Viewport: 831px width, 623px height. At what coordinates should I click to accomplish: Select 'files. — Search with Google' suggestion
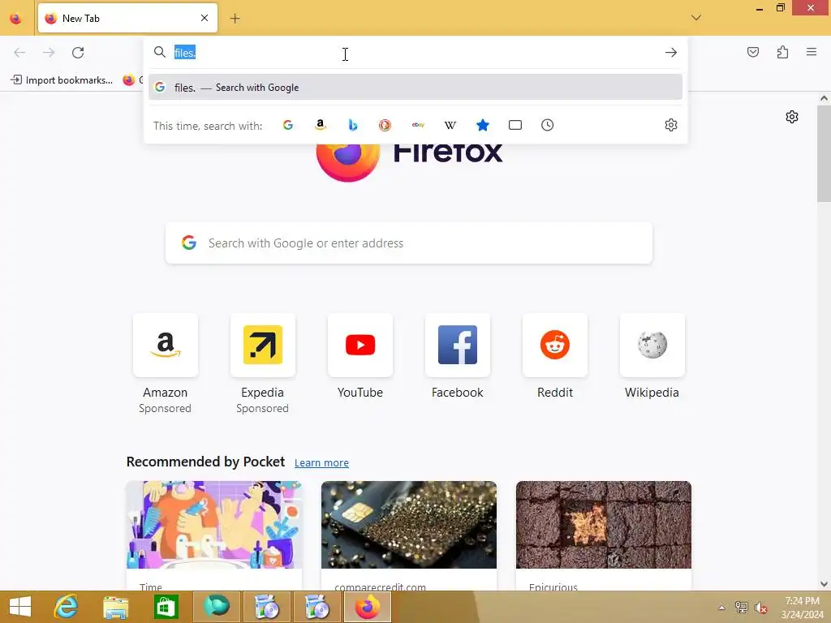pos(415,88)
